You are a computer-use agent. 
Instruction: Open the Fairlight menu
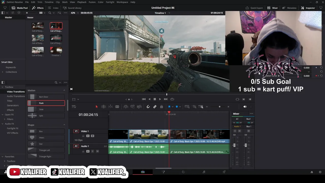point(110,2)
